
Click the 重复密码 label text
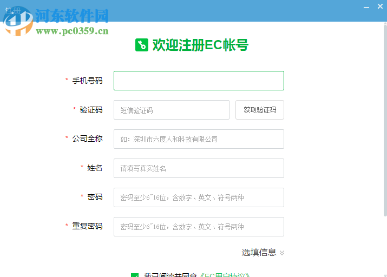coord(87,226)
